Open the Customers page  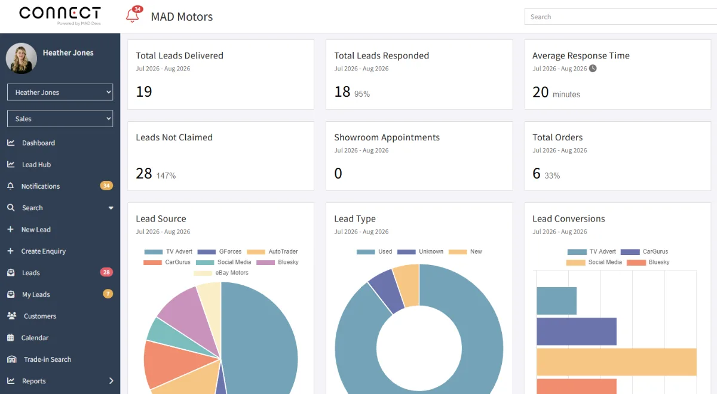click(x=40, y=316)
